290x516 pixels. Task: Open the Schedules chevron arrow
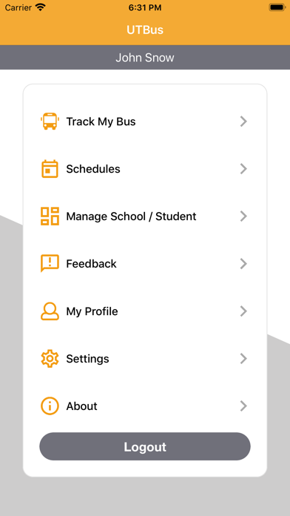pos(243,169)
